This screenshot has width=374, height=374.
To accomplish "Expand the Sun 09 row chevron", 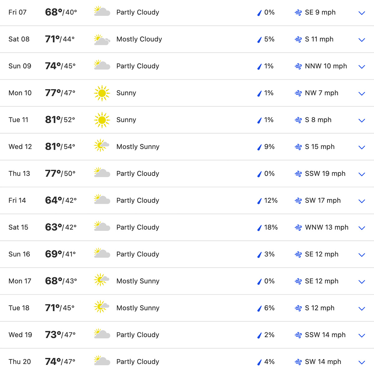I will pos(362,67).
